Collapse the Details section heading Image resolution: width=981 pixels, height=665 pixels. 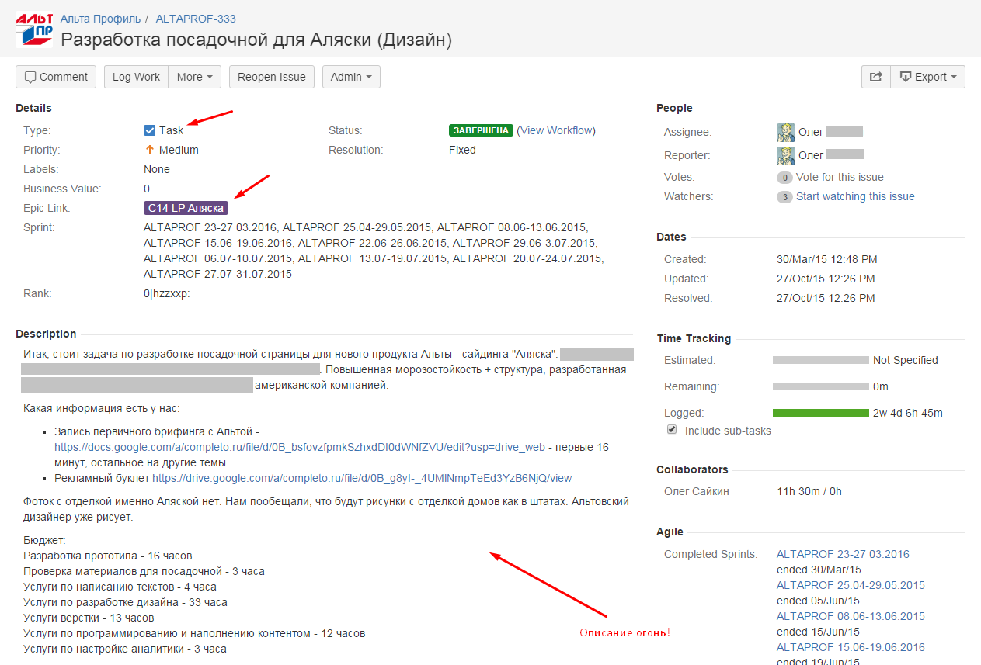[x=33, y=108]
